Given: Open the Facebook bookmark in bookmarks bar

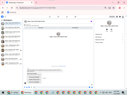Looking at the screenshot, I should click(x=12, y=12).
